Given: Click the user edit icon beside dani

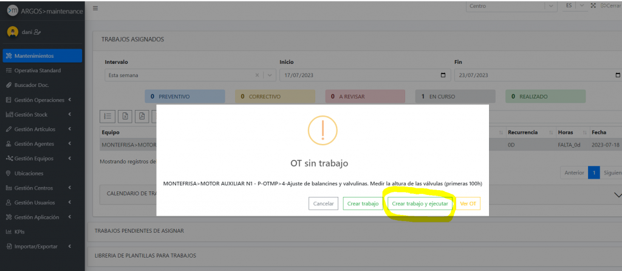Looking at the screenshot, I should pyautogui.click(x=38, y=32).
